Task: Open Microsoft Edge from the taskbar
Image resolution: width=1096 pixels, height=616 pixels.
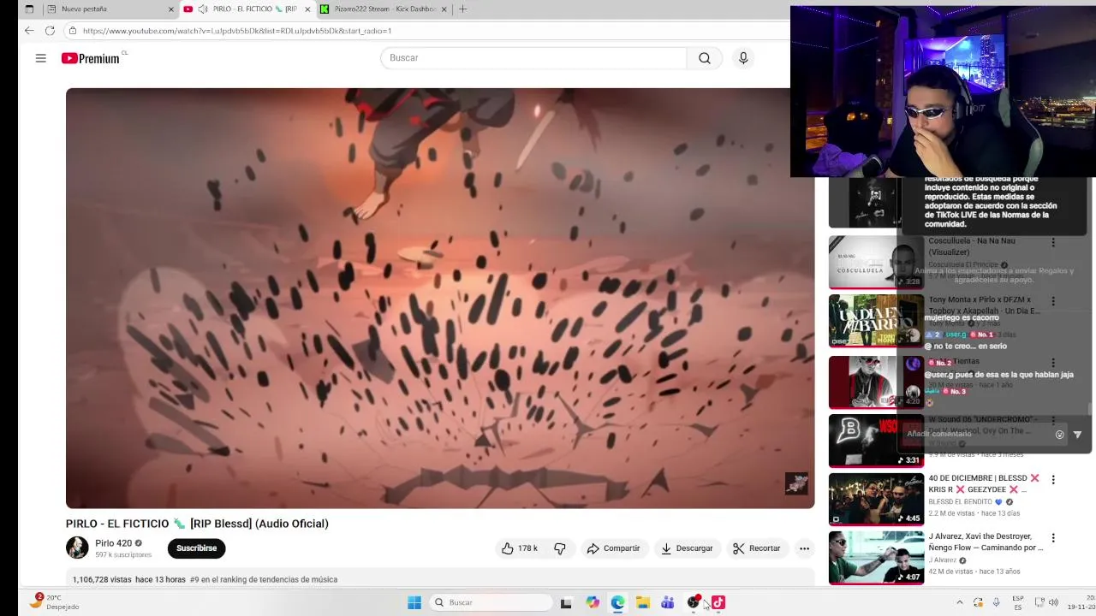Action: coord(617,602)
